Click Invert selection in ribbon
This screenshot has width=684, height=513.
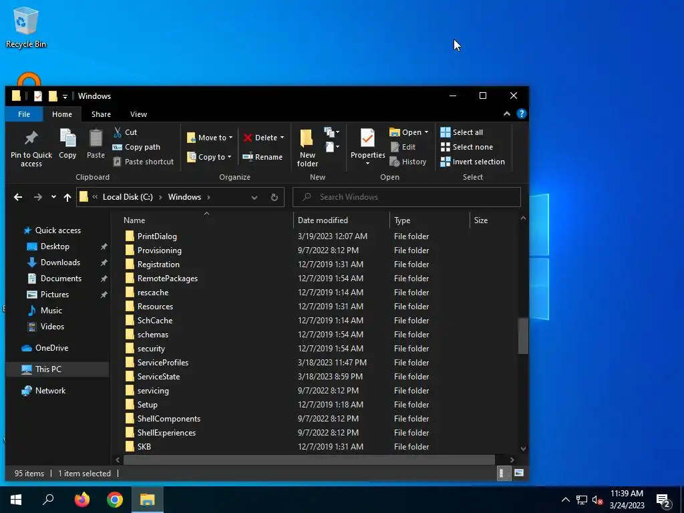[472, 162]
